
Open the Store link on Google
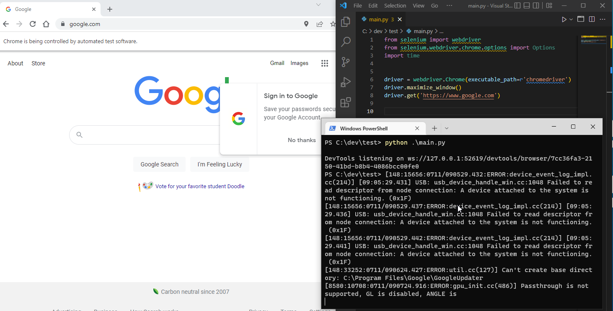(38, 63)
